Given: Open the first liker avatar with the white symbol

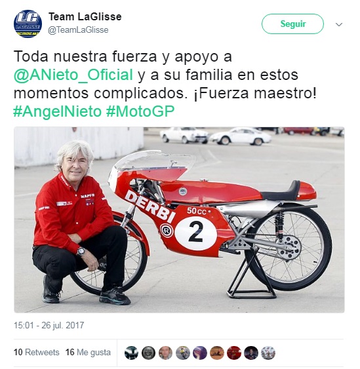Looking at the screenshot, I should pos(131,353).
